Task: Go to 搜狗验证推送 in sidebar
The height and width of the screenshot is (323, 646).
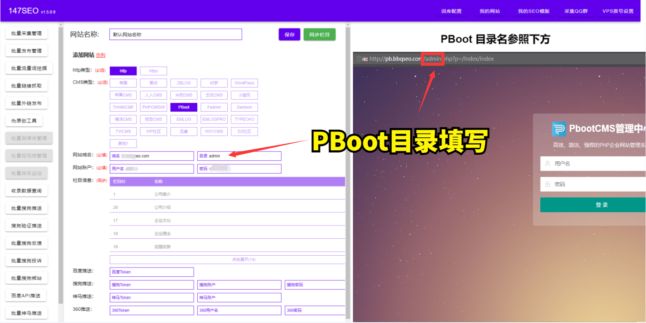Action: coord(27,226)
